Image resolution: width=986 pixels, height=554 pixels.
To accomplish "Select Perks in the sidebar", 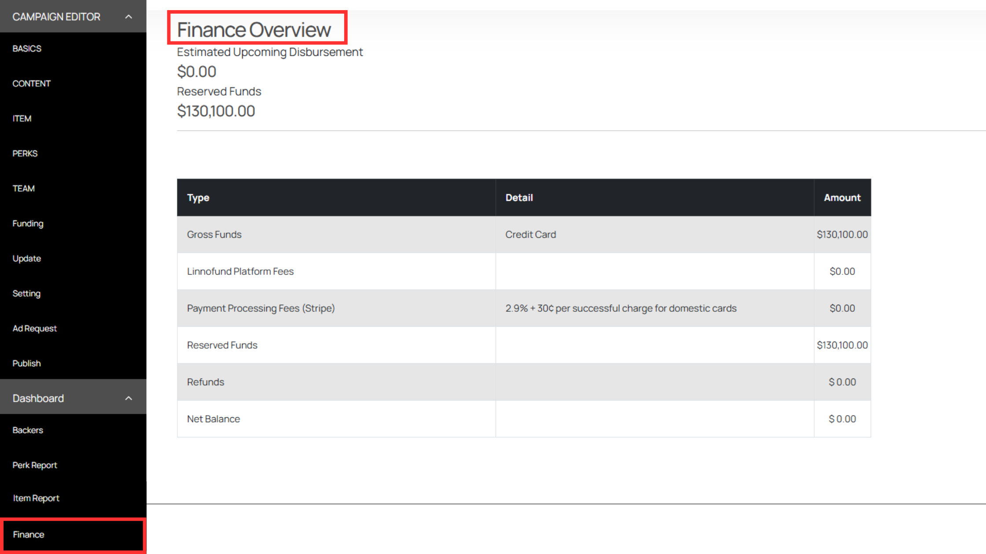I will pos(25,153).
